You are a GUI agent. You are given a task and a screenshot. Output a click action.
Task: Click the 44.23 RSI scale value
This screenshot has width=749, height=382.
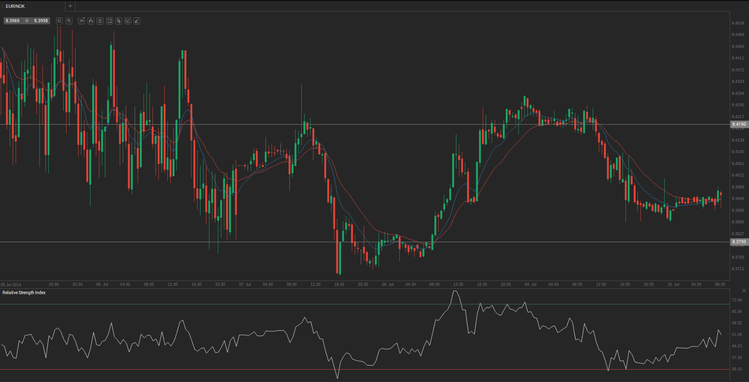coord(737,346)
